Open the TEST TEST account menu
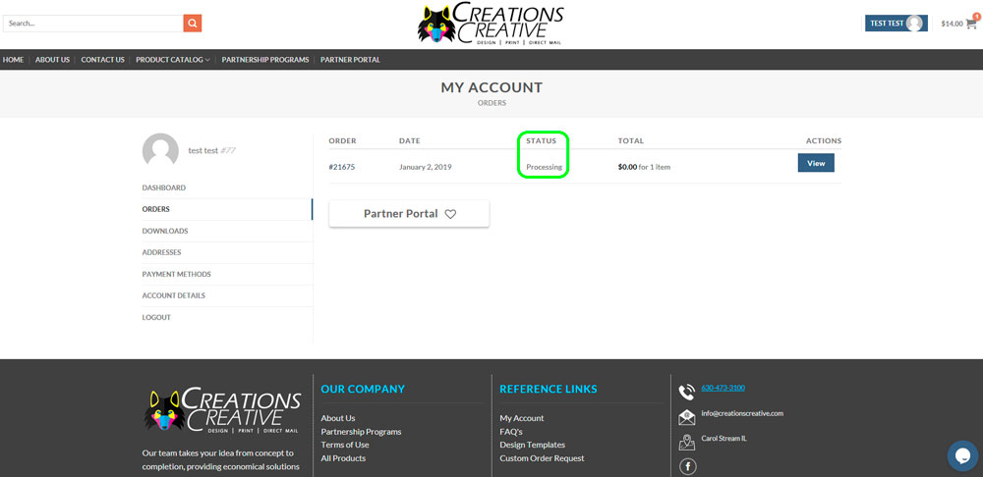The height and width of the screenshot is (477, 983). 896,24
